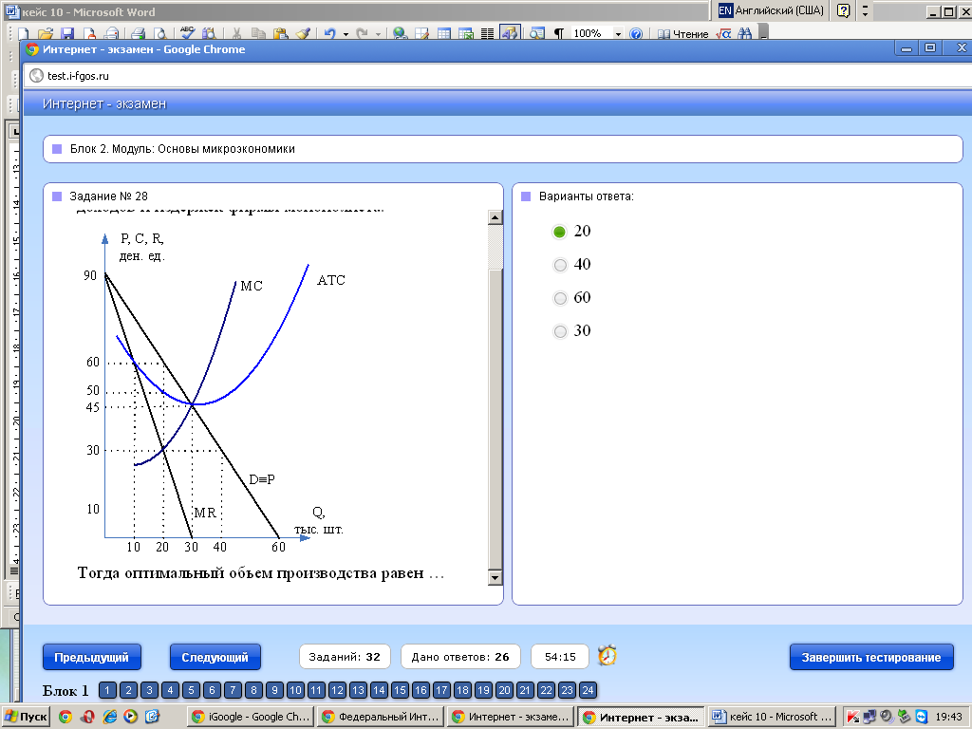Screen dimensions: 972x729
Task: Click the Undo arrow icon in Word toolbar
Action: 329,33
